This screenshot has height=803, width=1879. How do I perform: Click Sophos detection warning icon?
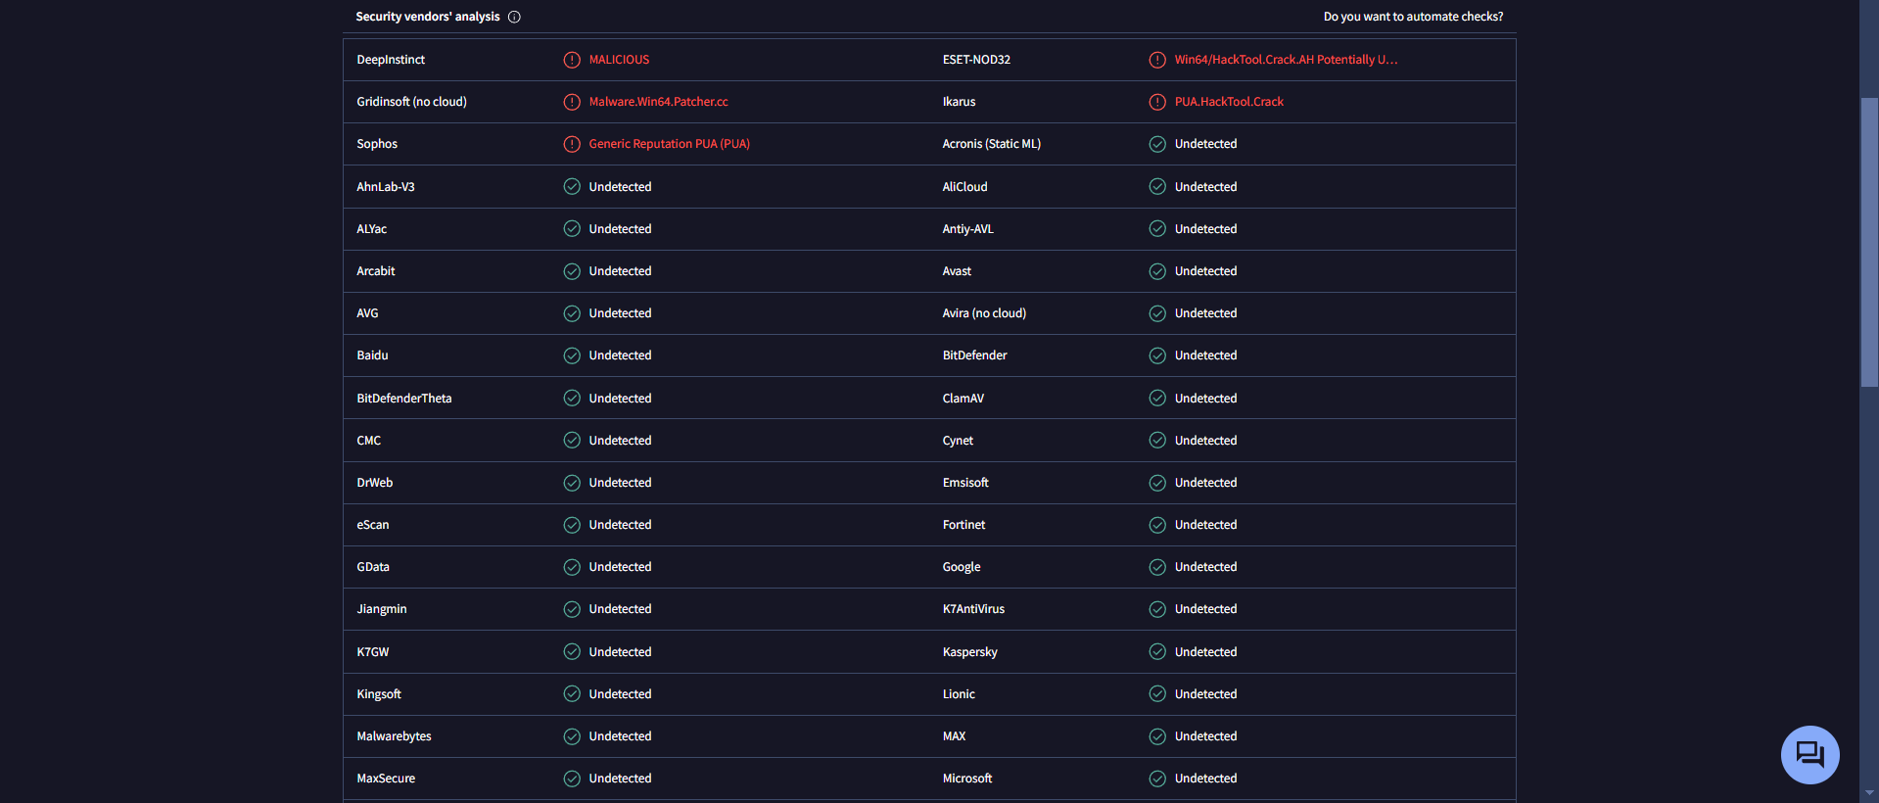coord(572,144)
